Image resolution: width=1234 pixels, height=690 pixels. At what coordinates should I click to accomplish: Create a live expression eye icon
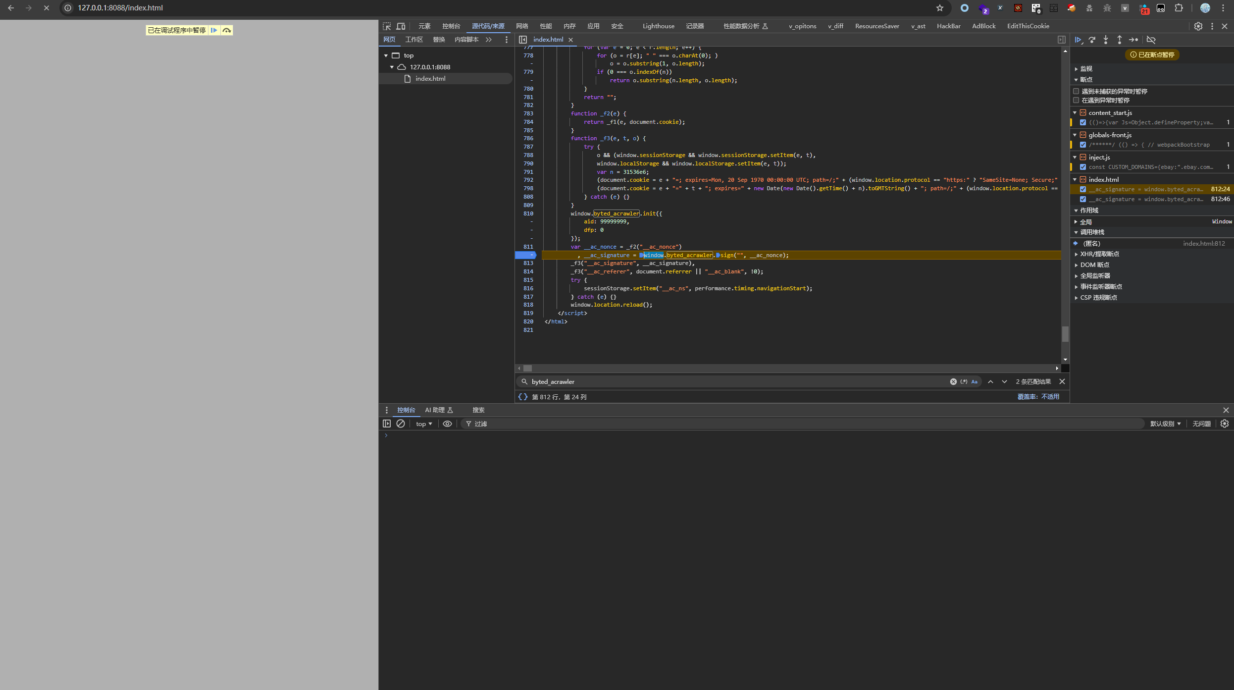447,424
